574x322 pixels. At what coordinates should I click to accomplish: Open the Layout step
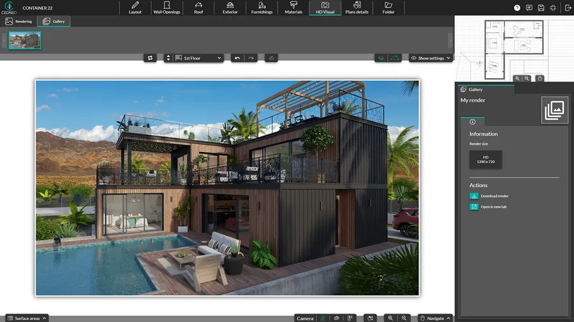tap(135, 8)
